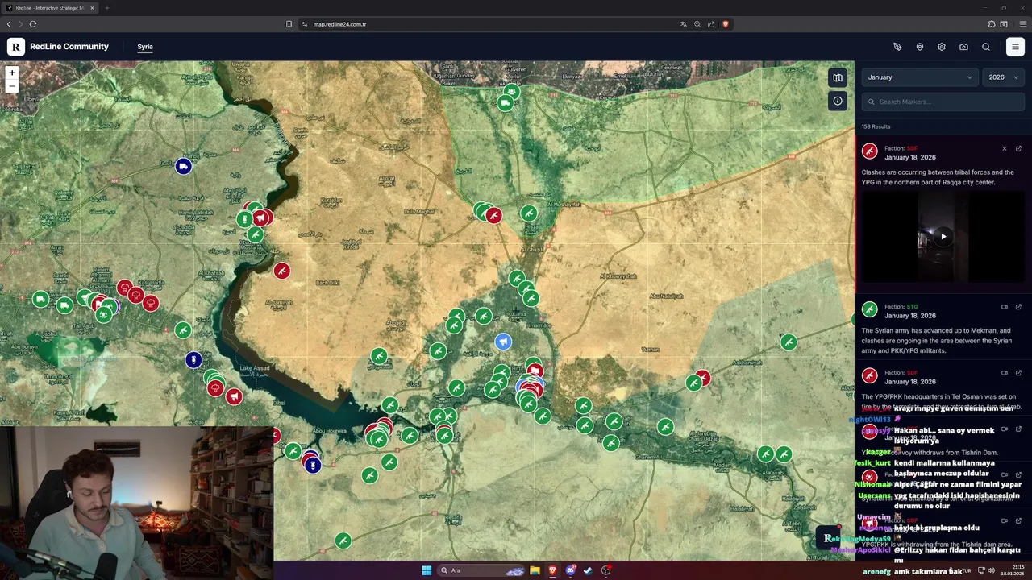Toggle the hamburger menu sidebar button

(x=1015, y=47)
